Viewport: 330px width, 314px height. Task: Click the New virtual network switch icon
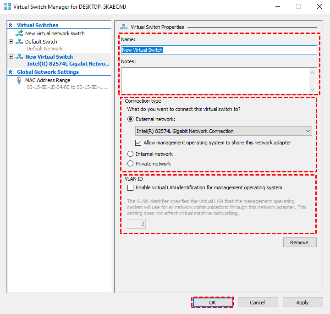(x=19, y=33)
